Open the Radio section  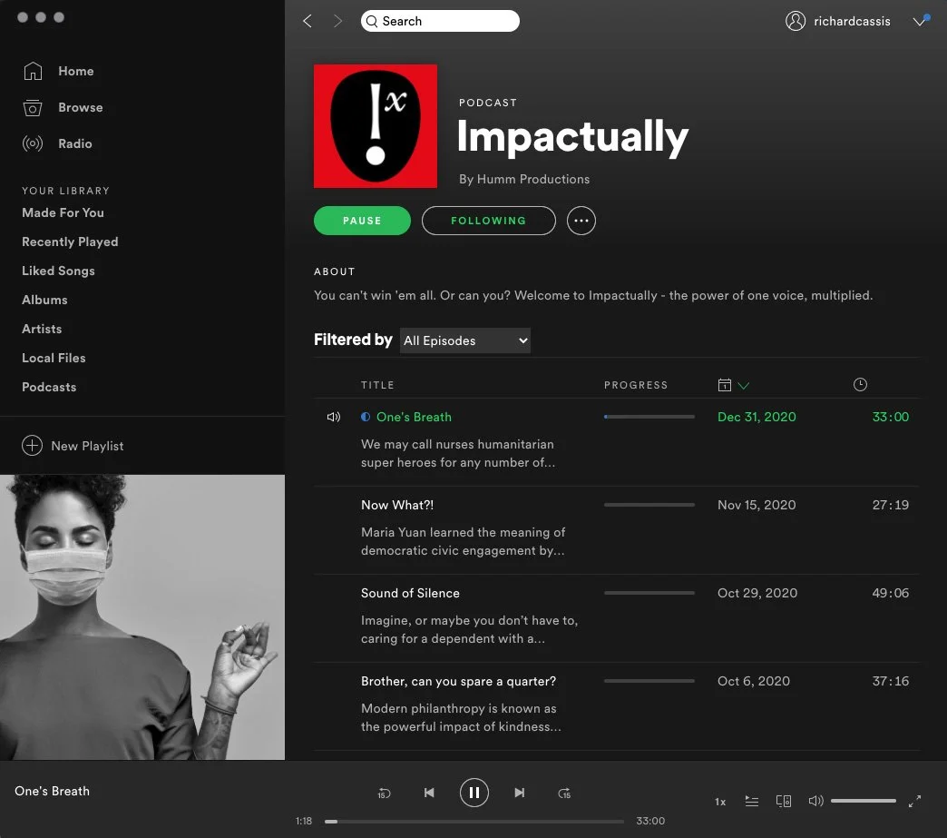pyautogui.click(x=75, y=143)
